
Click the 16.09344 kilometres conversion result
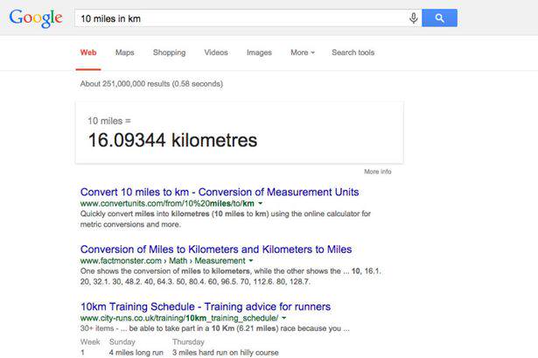[172, 140]
